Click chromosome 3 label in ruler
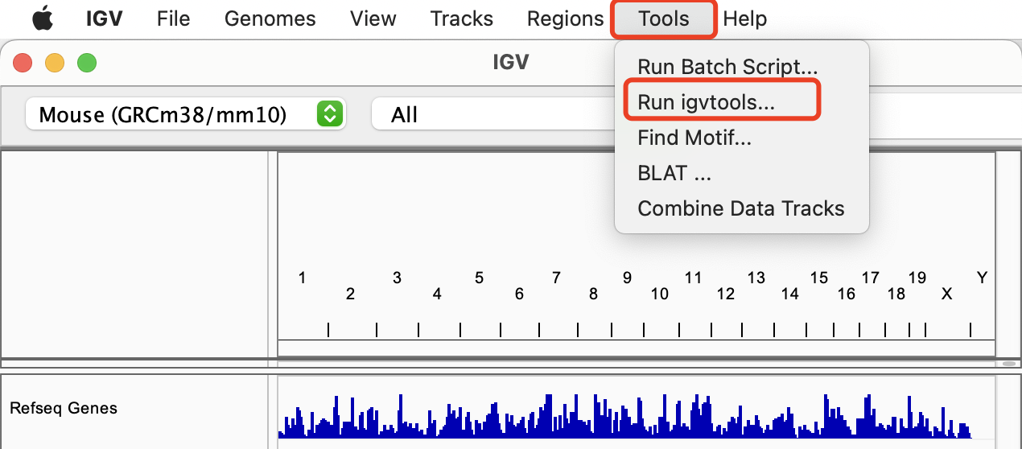Screen dimensions: 1022x449 click(x=397, y=278)
